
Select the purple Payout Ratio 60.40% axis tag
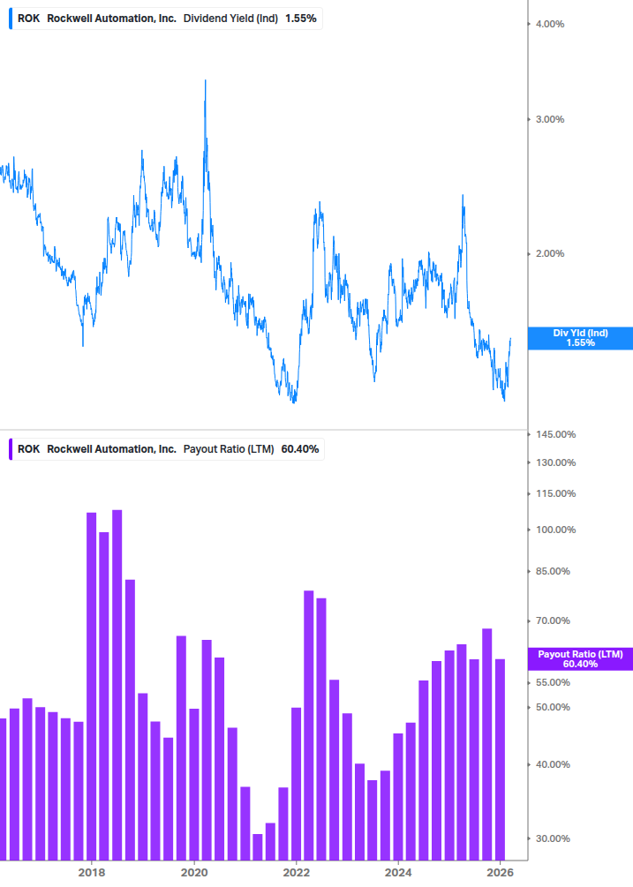tap(580, 659)
